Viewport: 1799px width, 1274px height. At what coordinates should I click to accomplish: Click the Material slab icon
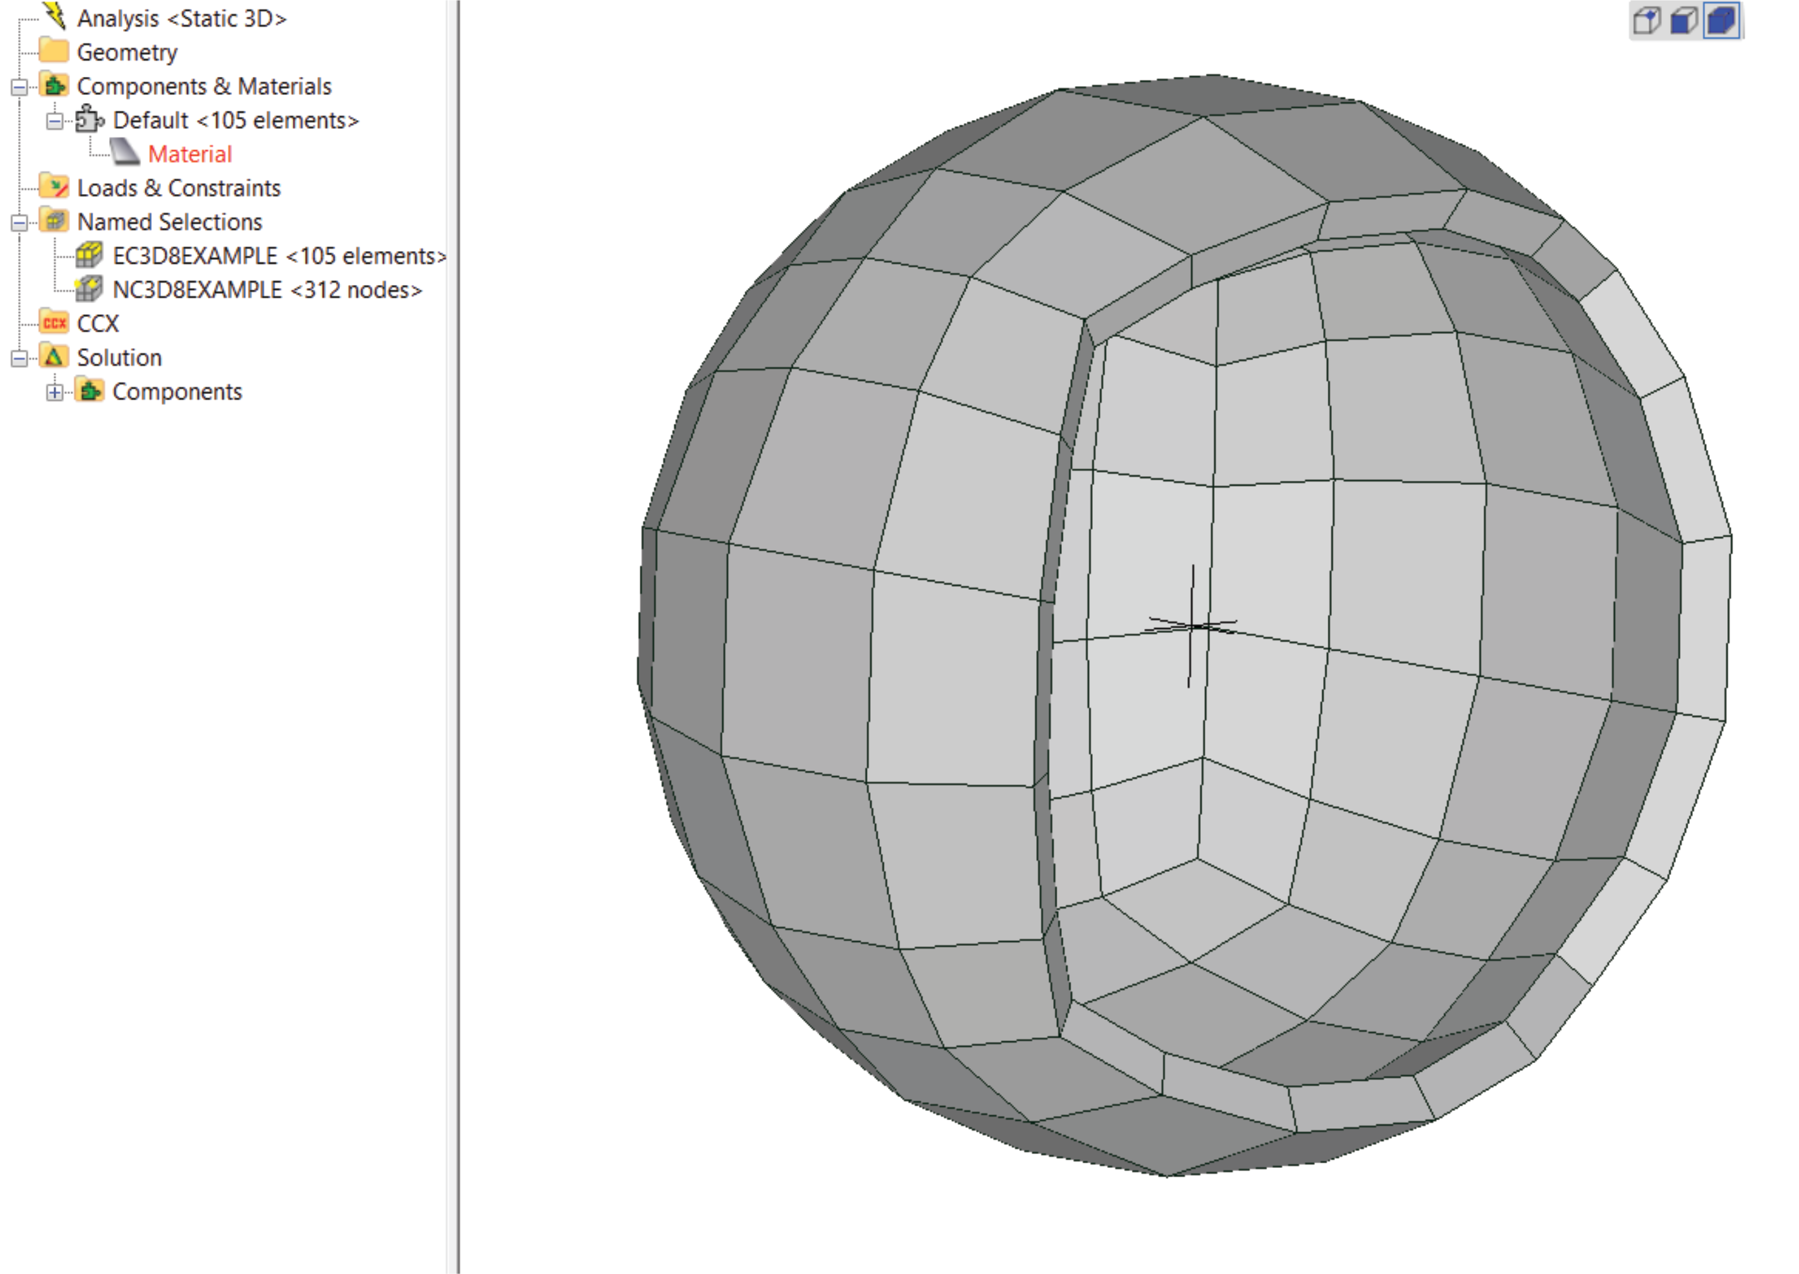coord(125,153)
